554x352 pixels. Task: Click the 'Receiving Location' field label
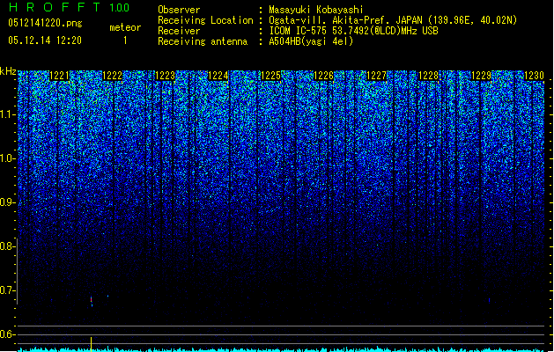click(205, 20)
